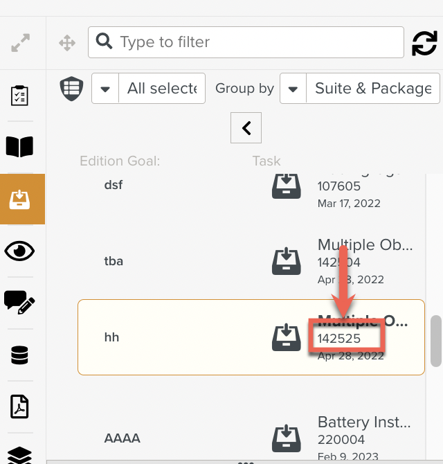
Task: Click the refresh icon beside the filter
Action: (424, 43)
